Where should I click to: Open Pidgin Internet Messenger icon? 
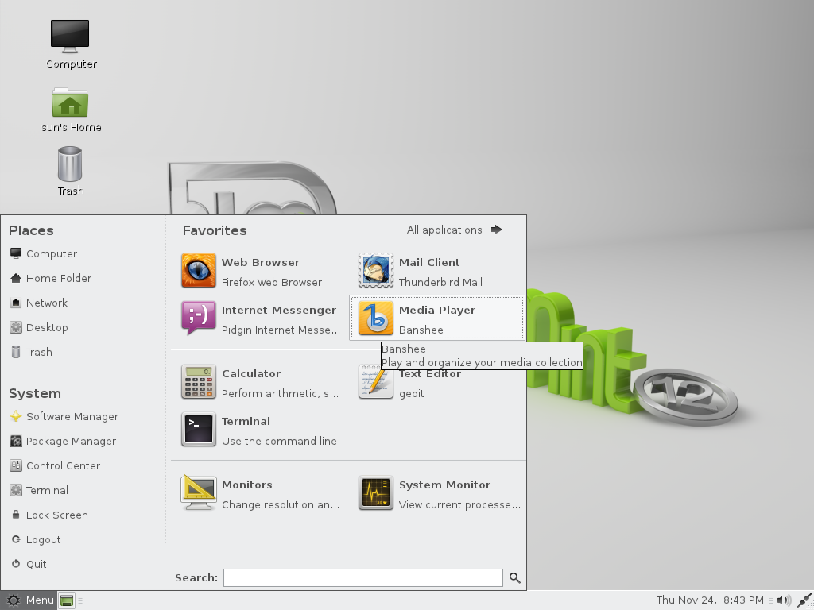point(198,318)
